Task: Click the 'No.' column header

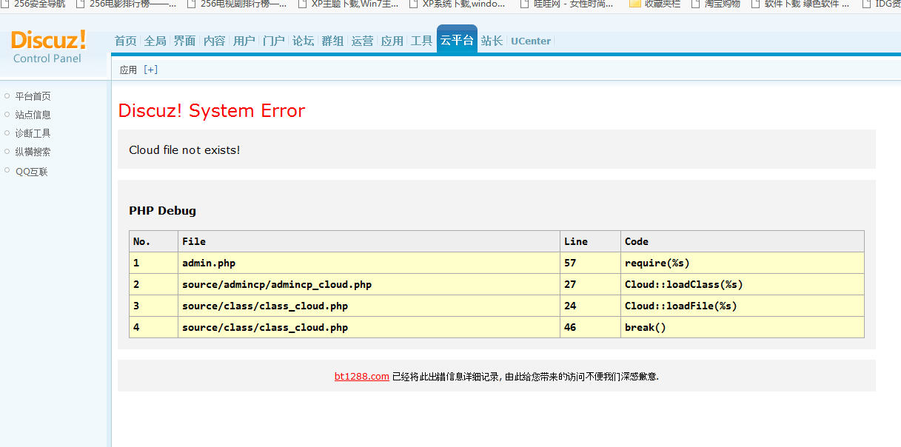Action: pyautogui.click(x=153, y=241)
